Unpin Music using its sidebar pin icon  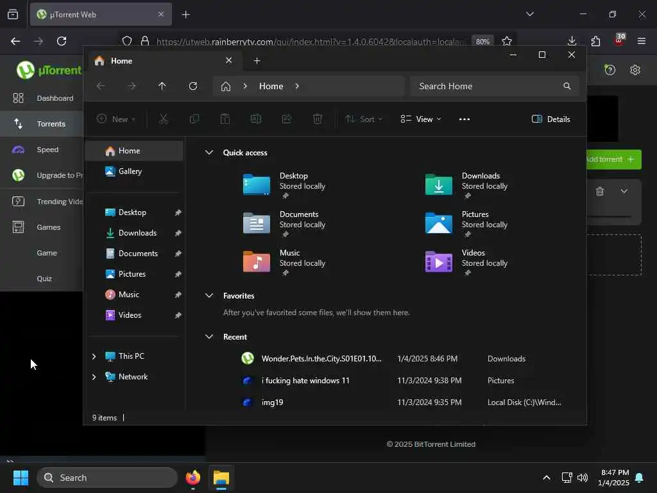pyautogui.click(x=178, y=295)
